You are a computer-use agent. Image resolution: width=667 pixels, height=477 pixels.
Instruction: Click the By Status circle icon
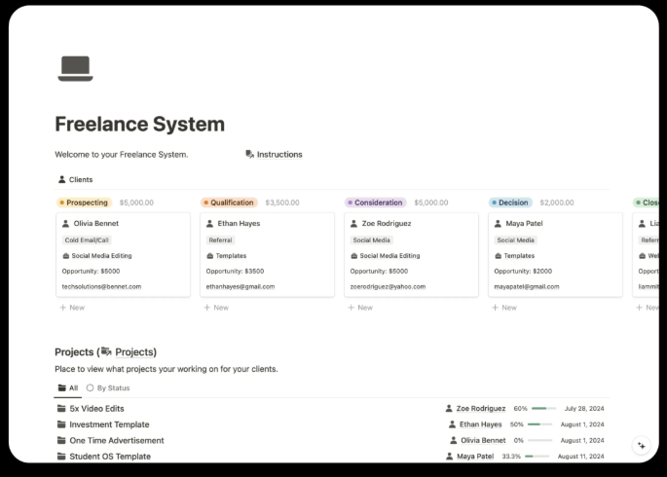[90, 387]
